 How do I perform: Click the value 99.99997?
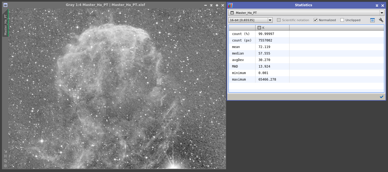266,34
